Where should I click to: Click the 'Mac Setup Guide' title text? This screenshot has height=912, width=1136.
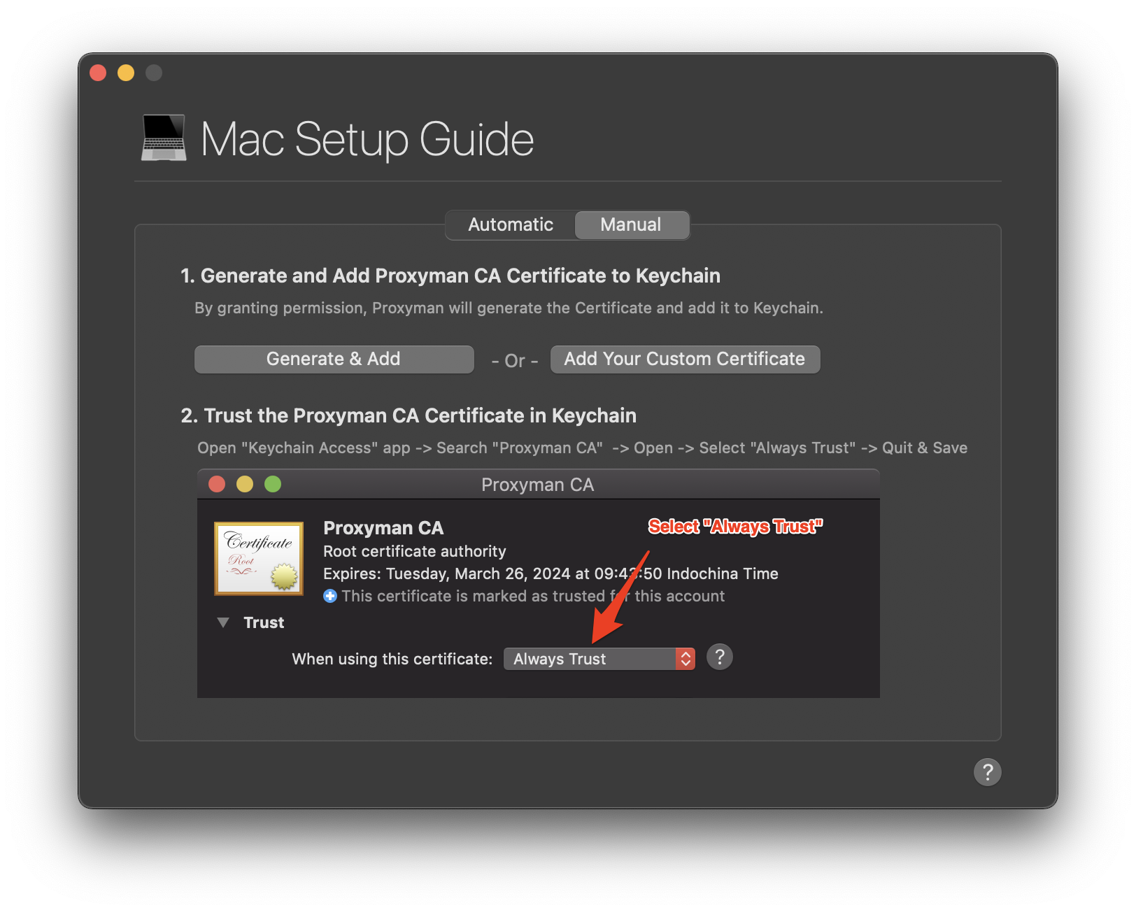click(x=367, y=139)
